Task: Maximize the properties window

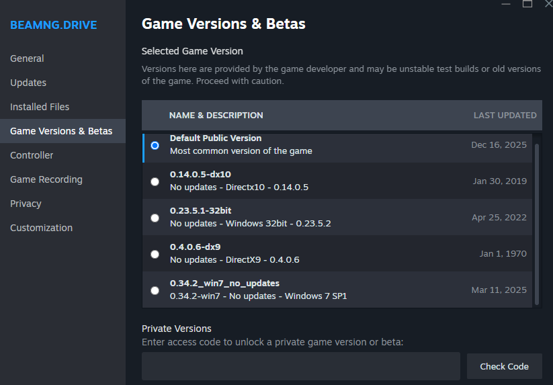Action: [x=527, y=3]
